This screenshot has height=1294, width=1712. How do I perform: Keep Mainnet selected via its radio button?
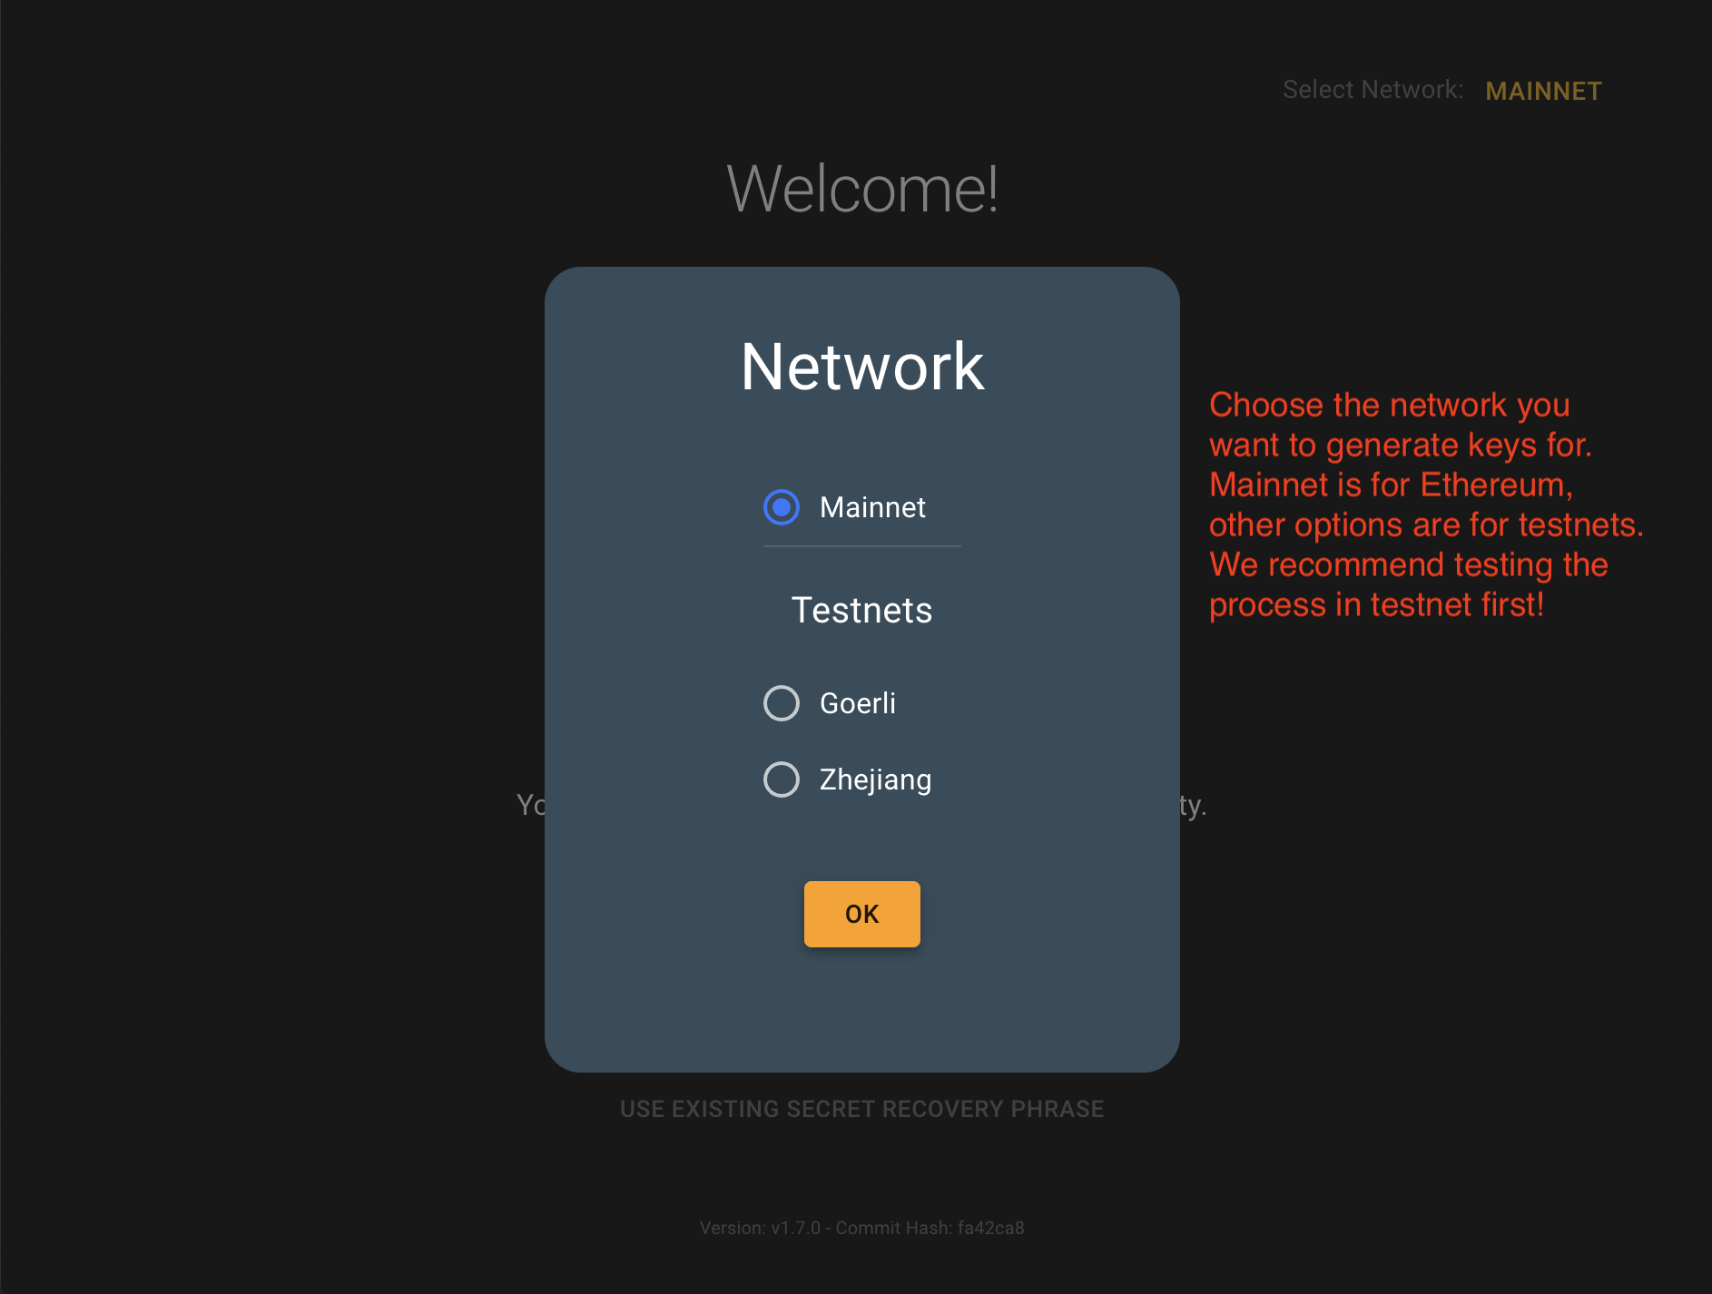(x=781, y=507)
